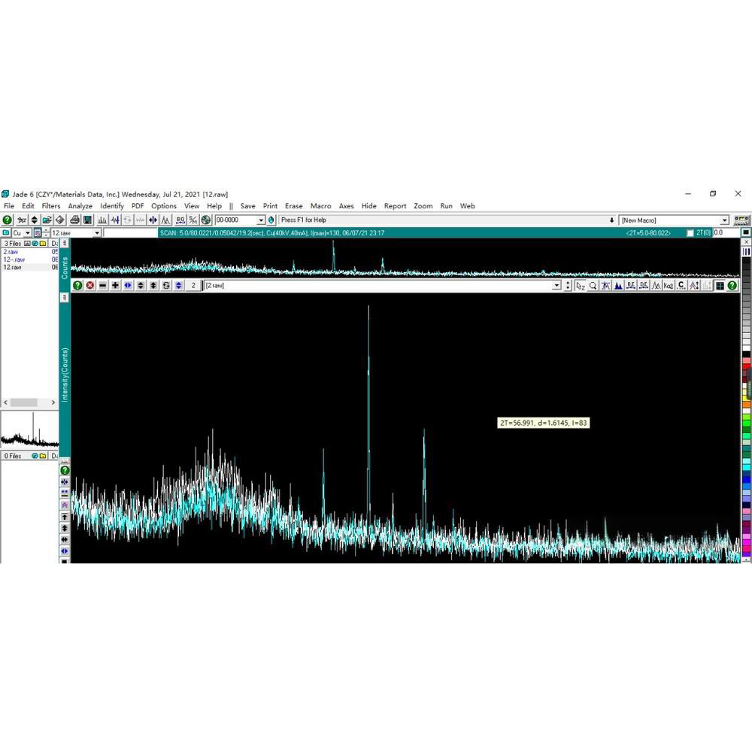Click the macro recorder icon at far right
This screenshot has width=752, height=752.
pos(741,220)
